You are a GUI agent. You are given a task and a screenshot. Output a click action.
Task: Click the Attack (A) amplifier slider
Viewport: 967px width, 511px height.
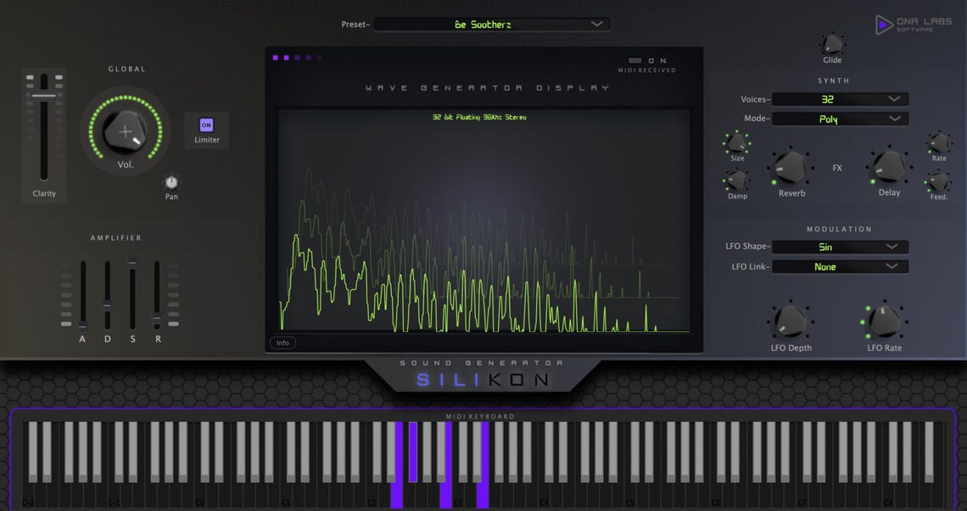(82, 325)
